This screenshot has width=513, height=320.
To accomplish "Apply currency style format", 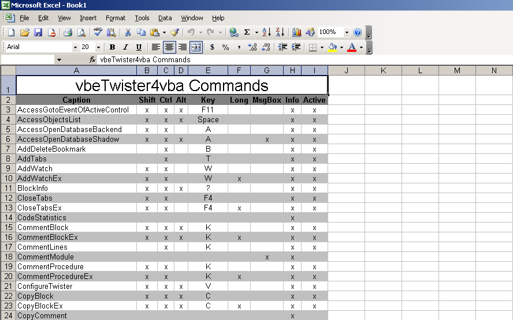I will pos(212,47).
